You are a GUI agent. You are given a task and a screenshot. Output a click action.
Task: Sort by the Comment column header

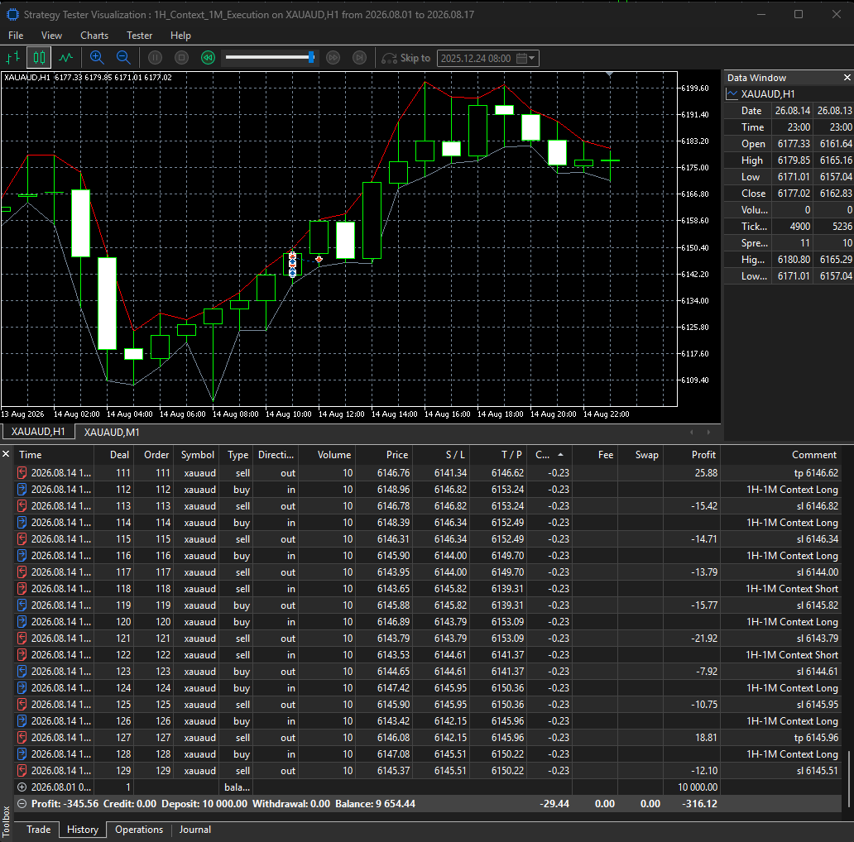click(781, 455)
